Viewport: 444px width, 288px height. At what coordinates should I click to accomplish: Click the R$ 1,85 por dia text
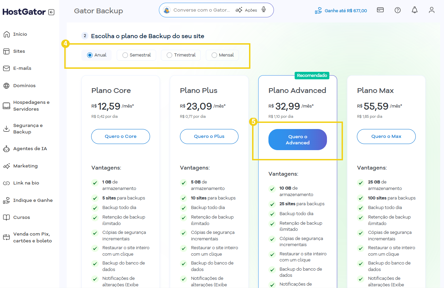370,116
